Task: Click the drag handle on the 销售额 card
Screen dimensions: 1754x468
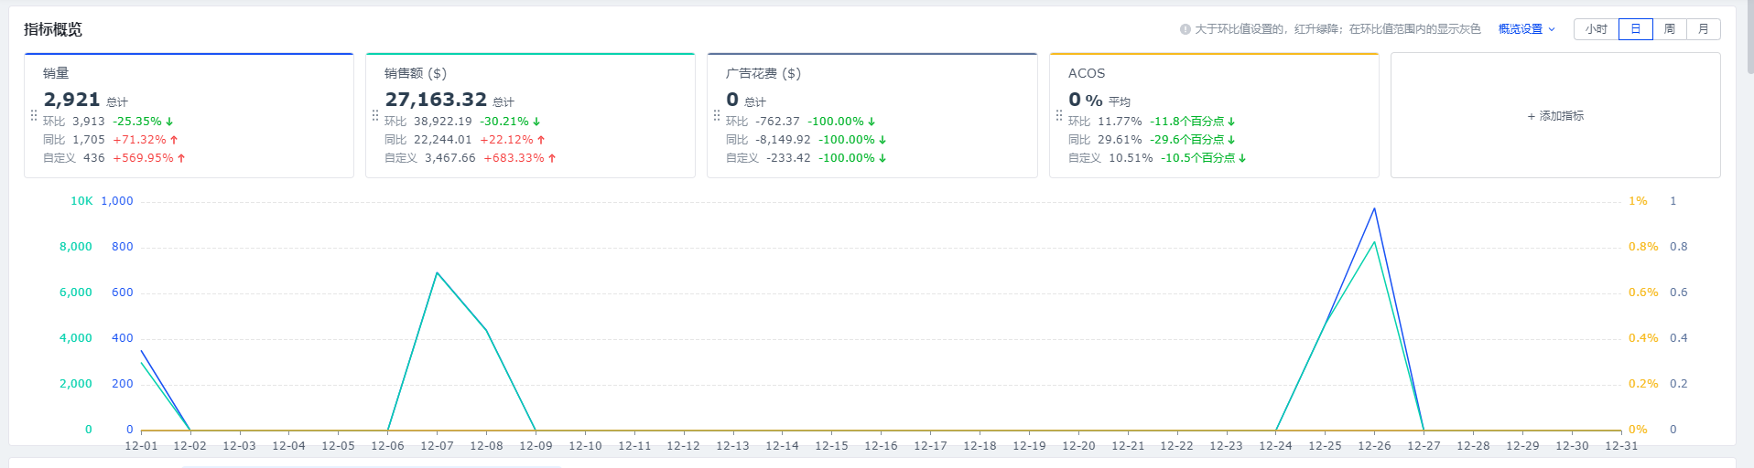Action: (x=375, y=115)
